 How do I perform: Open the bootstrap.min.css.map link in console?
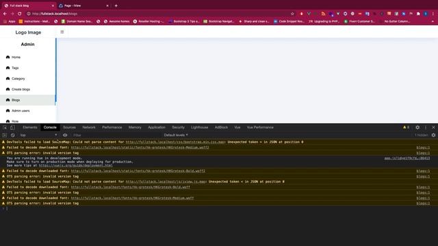175,142
